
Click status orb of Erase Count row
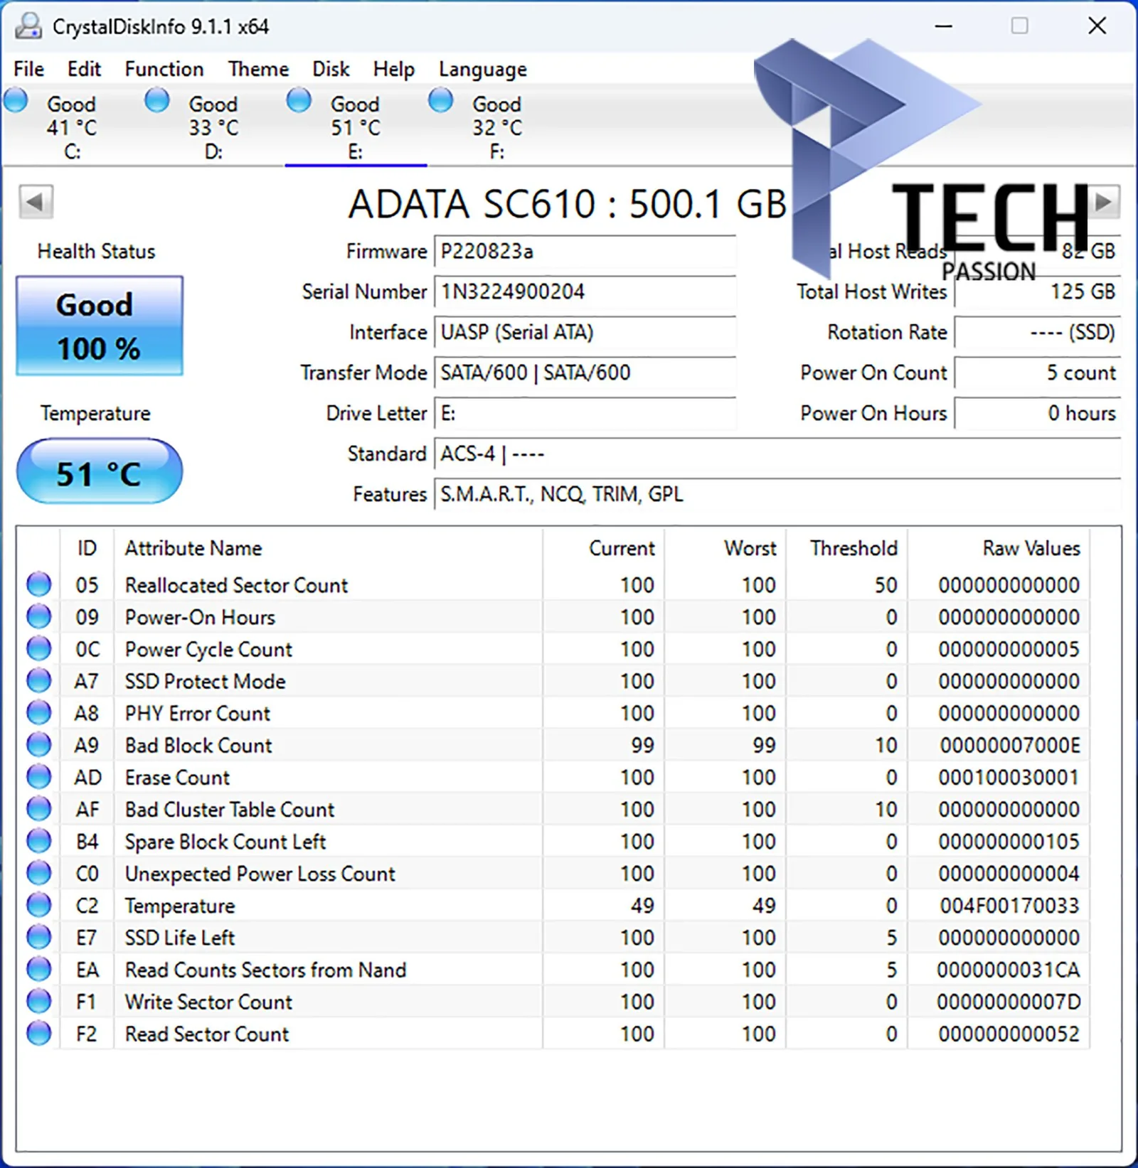point(39,776)
